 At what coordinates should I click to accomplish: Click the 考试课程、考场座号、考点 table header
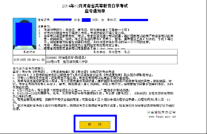click(x=112, y=52)
